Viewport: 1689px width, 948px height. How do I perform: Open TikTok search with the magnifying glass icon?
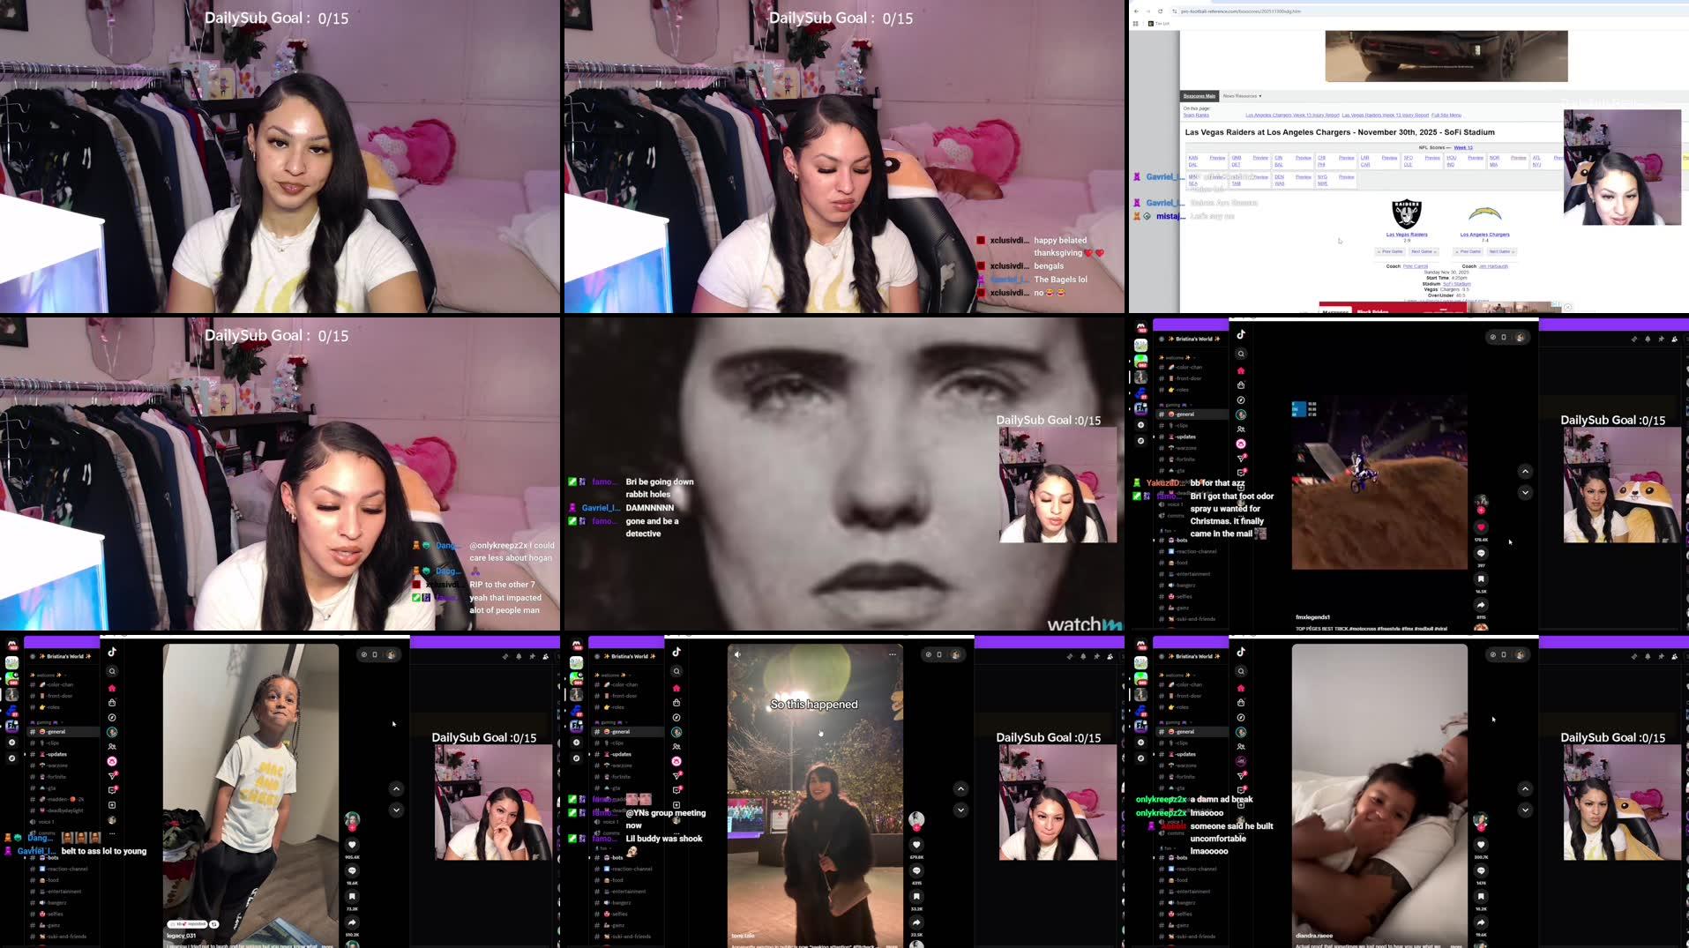[1242, 354]
